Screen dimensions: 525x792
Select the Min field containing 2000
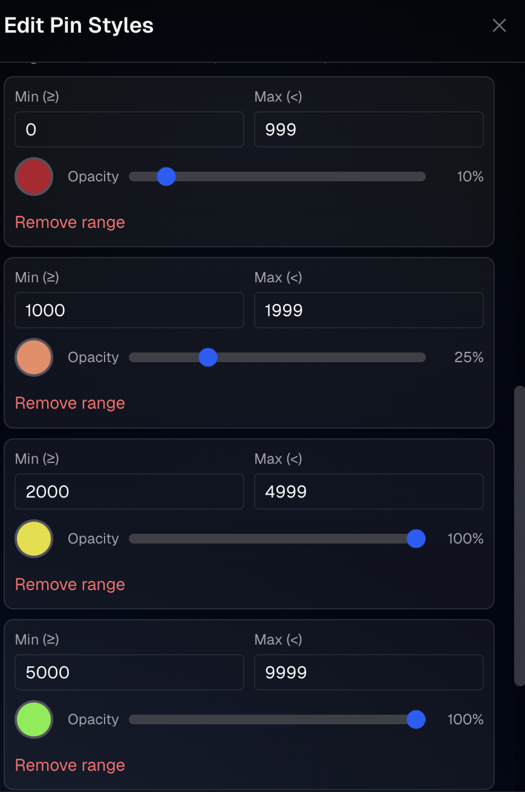[x=129, y=492]
